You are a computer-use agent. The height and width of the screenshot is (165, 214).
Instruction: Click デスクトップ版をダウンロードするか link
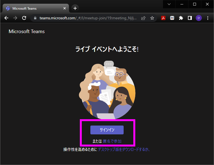124,149
